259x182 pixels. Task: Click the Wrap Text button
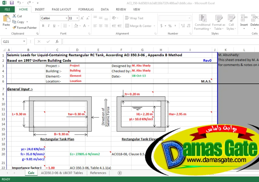134,18
